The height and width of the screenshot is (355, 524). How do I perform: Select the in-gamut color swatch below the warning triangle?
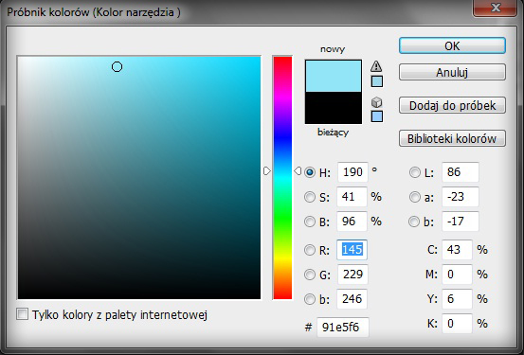pos(377,81)
